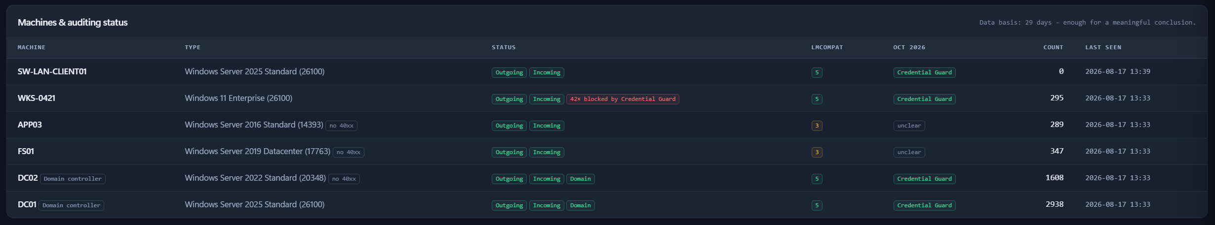
Task: Click the COUNT column header
Action: click(x=1053, y=47)
